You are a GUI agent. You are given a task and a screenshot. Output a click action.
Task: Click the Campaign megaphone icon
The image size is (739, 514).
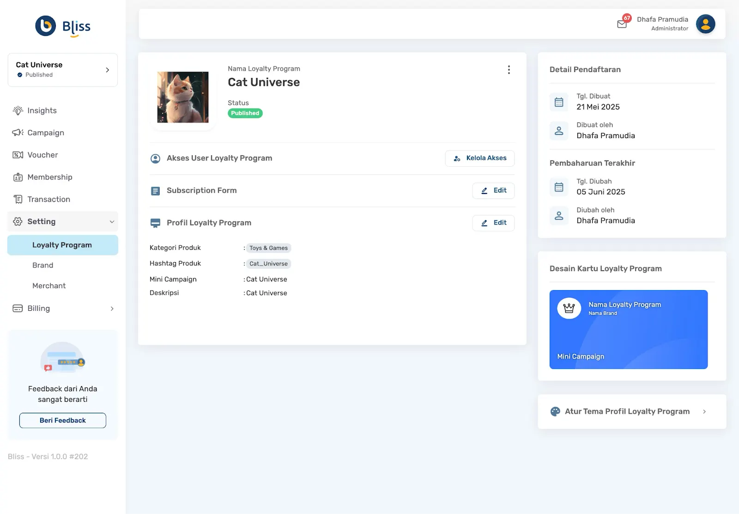pyautogui.click(x=18, y=133)
